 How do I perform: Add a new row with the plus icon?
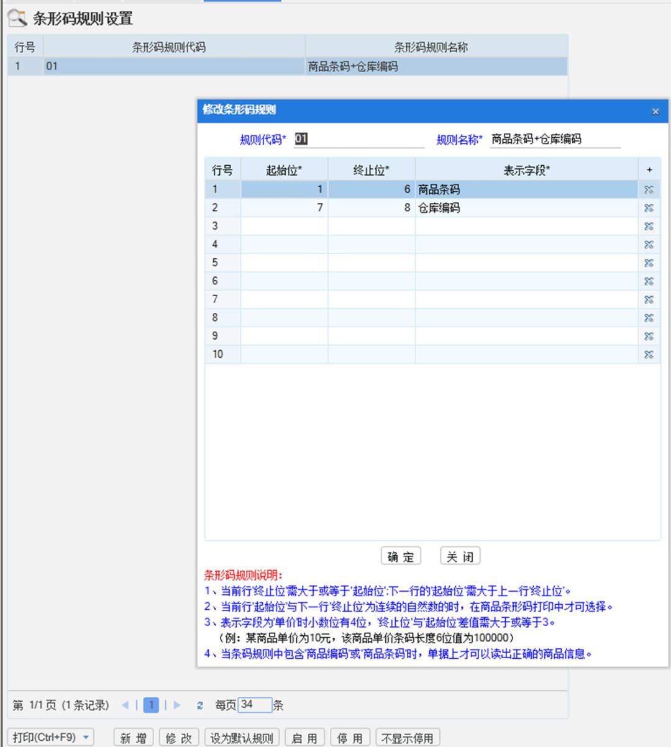pos(649,170)
